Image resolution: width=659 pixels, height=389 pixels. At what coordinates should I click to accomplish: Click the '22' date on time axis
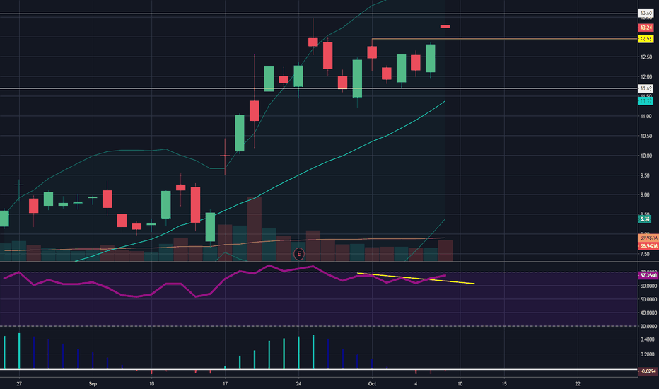click(578, 383)
